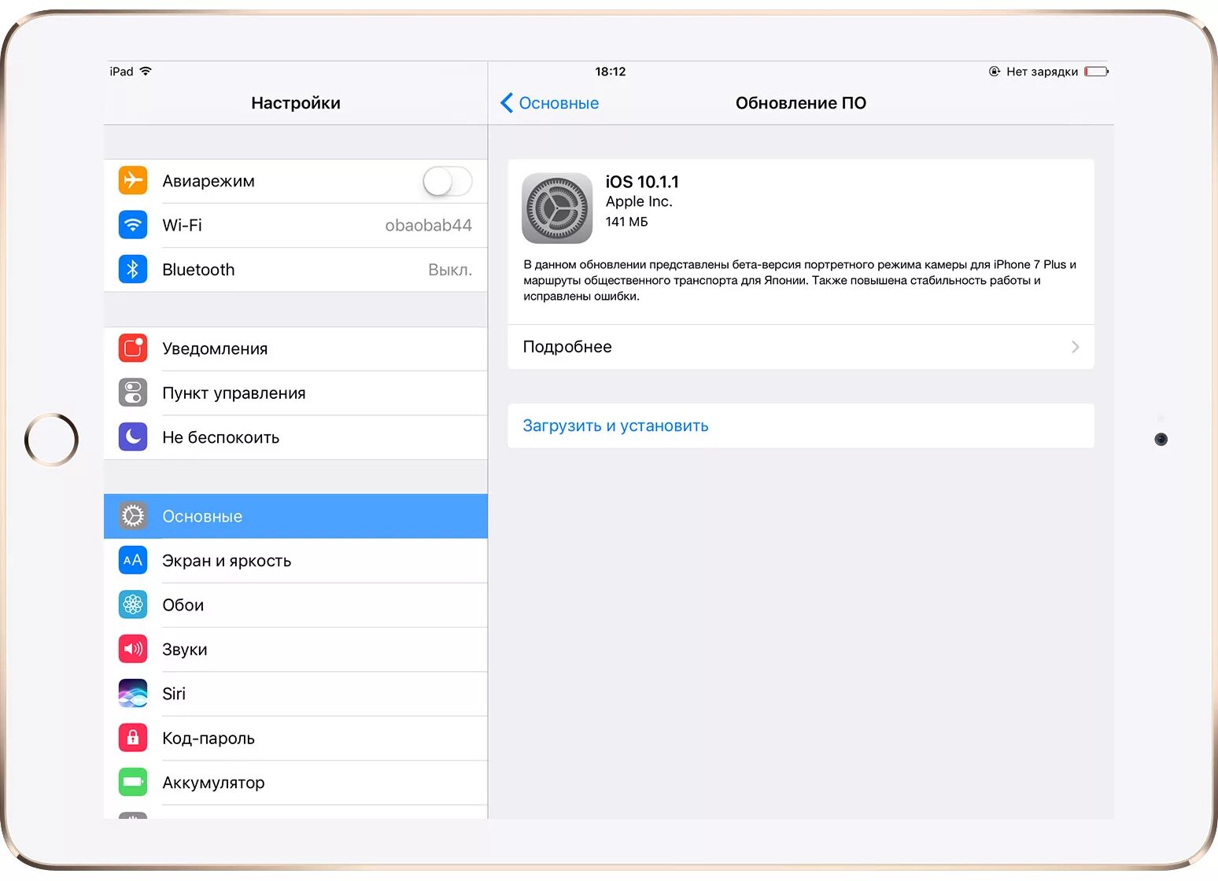The height and width of the screenshot is (881, 1218).
Task: Toggle the Авиарежим switch
Action: (x=448, y=181)
